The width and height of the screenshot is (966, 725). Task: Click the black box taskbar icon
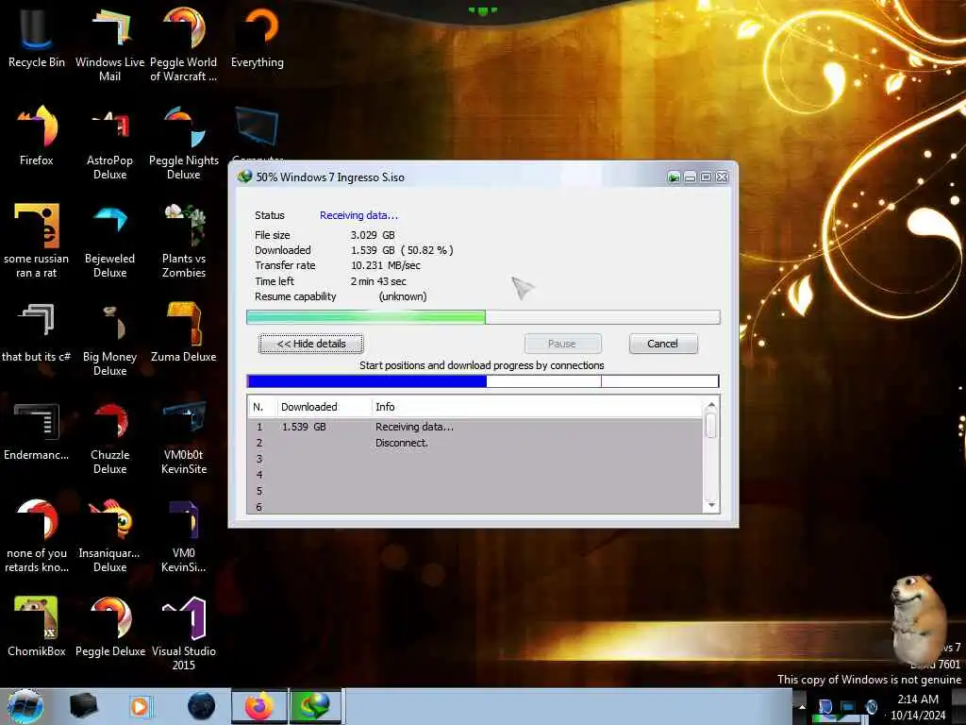[84, 706]
